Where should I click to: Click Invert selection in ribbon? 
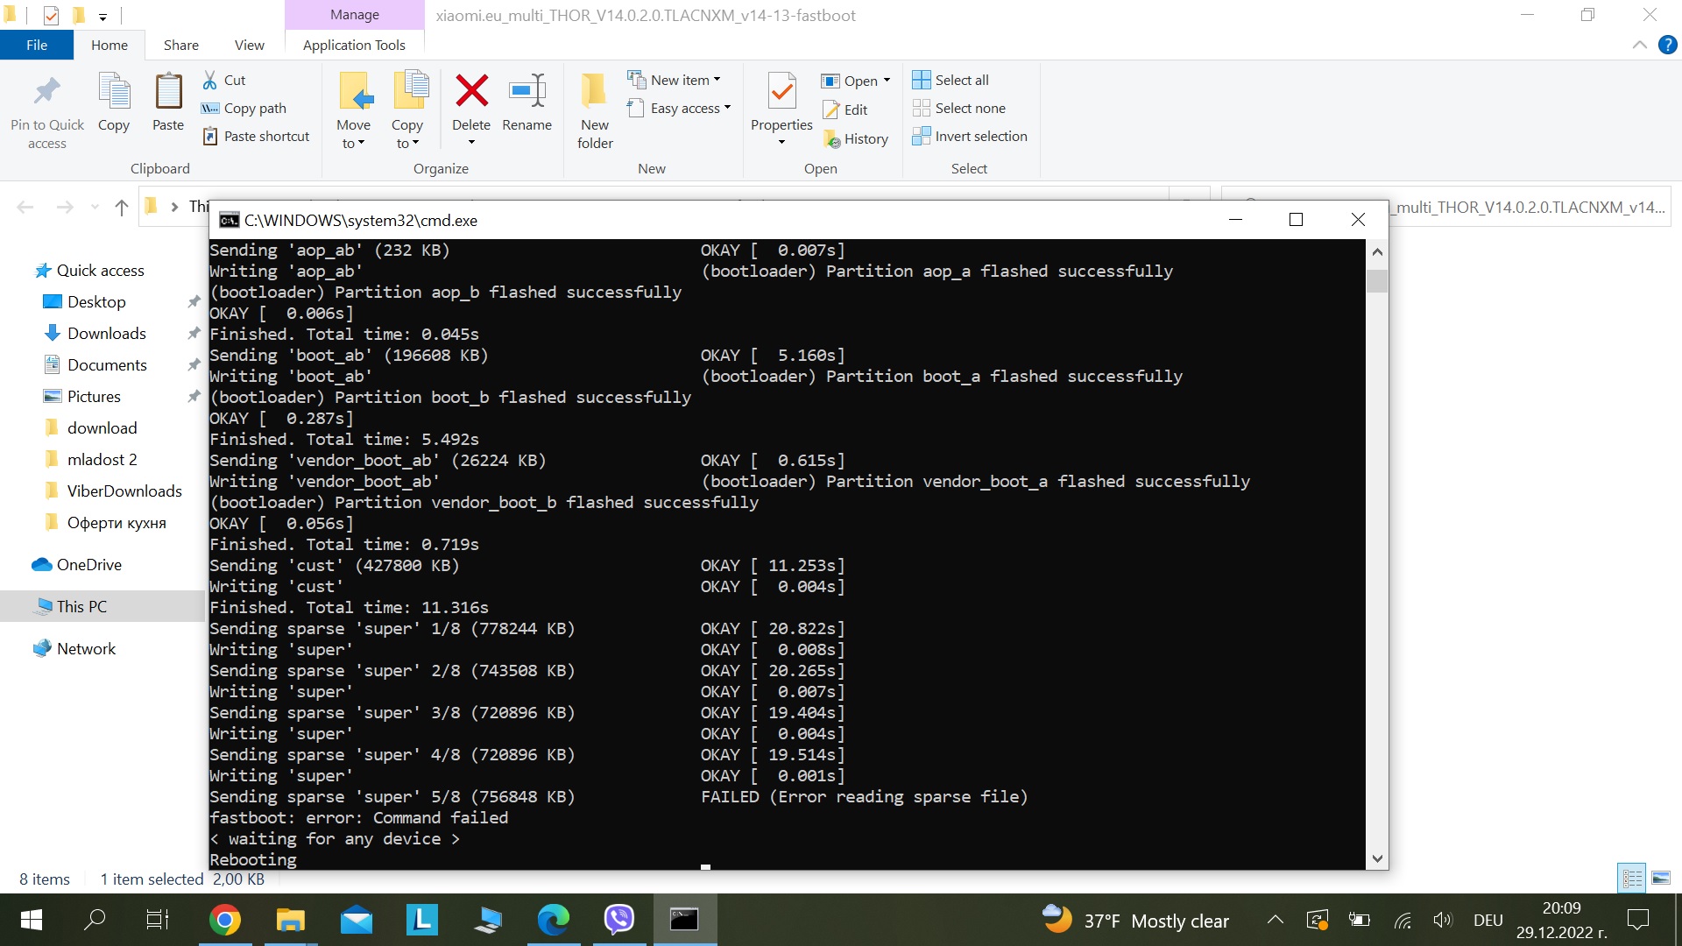coord(970,136)
